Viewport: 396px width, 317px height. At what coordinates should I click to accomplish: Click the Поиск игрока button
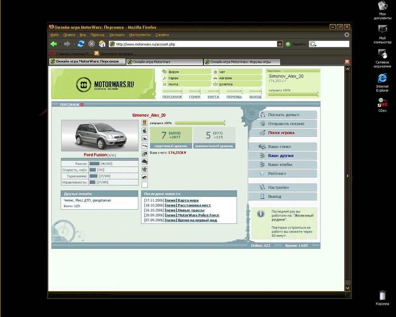click(283, 133)
